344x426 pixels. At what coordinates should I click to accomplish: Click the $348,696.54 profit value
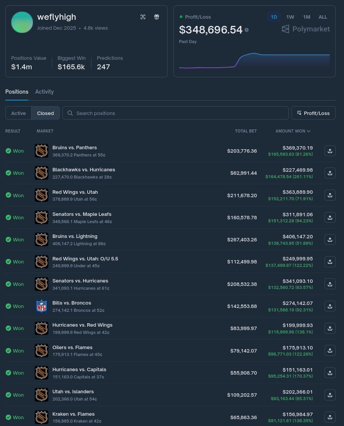(211, 30)
